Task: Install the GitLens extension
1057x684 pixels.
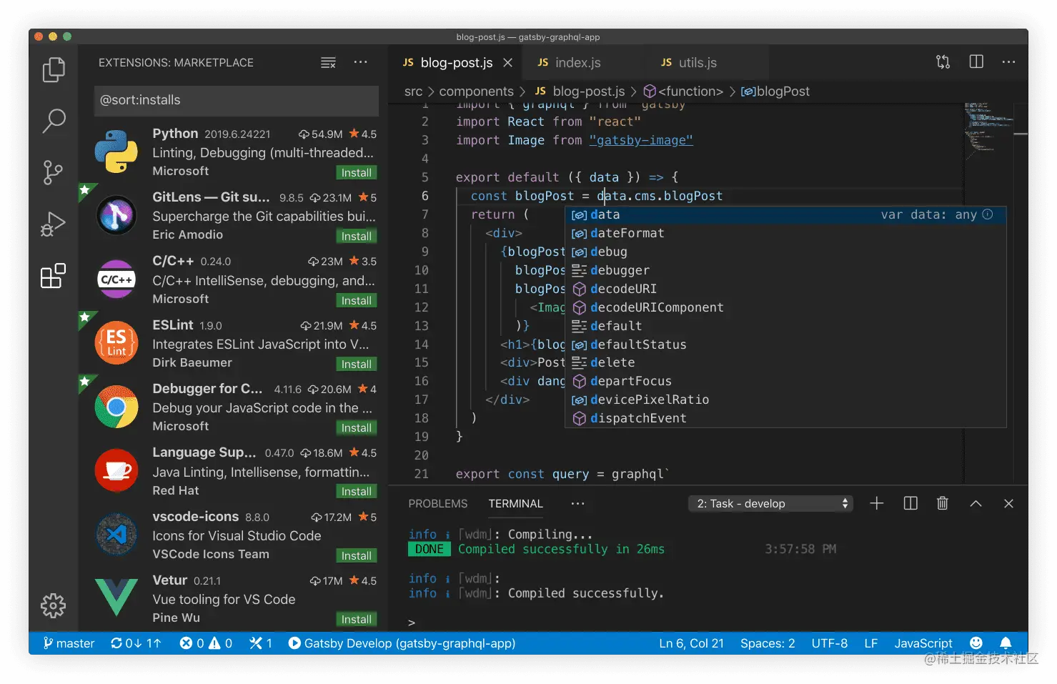Action: [356, 236]
